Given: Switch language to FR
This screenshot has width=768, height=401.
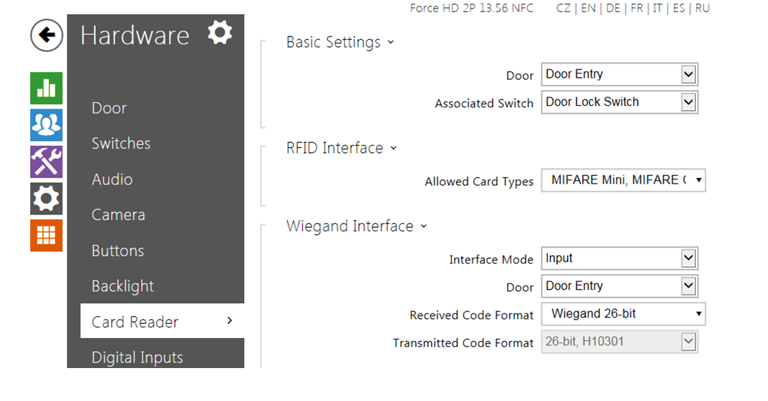Looking at the screenshot, I should [637, 8].
